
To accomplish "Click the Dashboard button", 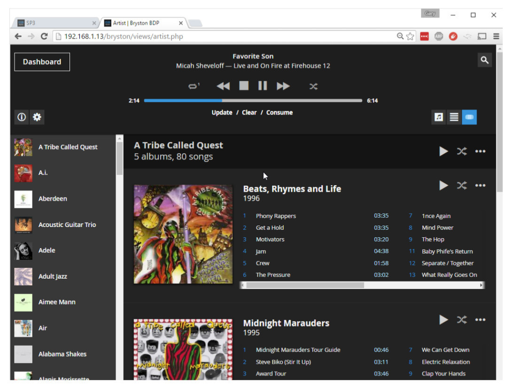I will pos(42,62).
